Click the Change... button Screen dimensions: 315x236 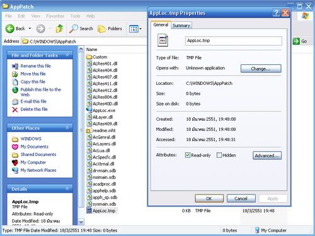[261, 69]
